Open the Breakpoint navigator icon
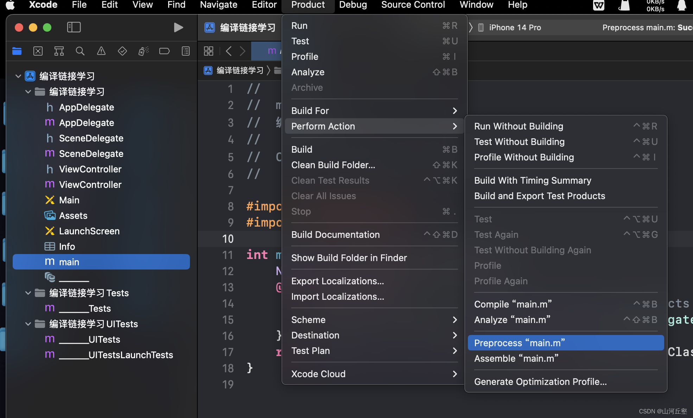The width and height of the screenshot is (693, 418). (x=164, y=51)
